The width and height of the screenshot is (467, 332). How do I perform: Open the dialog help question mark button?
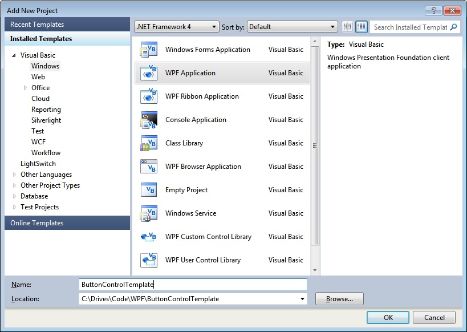pyautogui.click(x=433, y=10)
